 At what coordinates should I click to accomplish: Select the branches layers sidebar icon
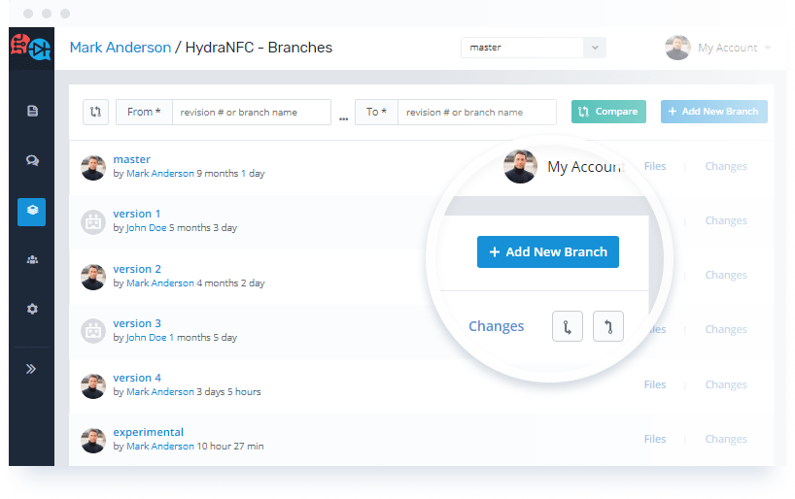[31, 212]
